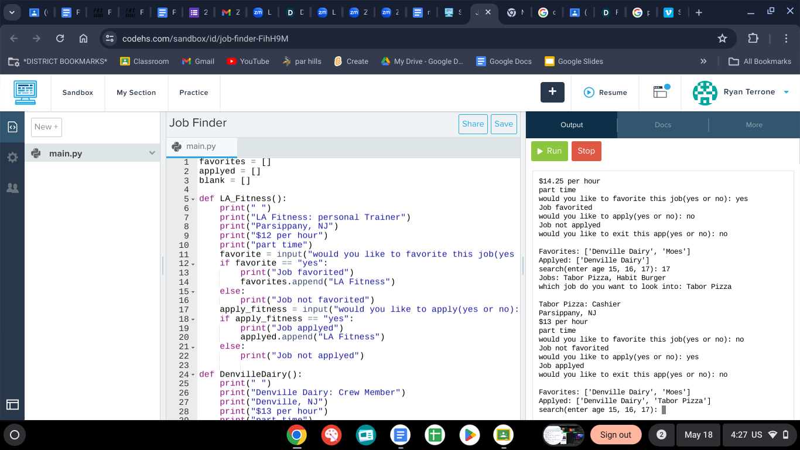Viewport: 800px width, 450px height.
Task: Open the CodeHS home logo
Action: click(26, 93)
